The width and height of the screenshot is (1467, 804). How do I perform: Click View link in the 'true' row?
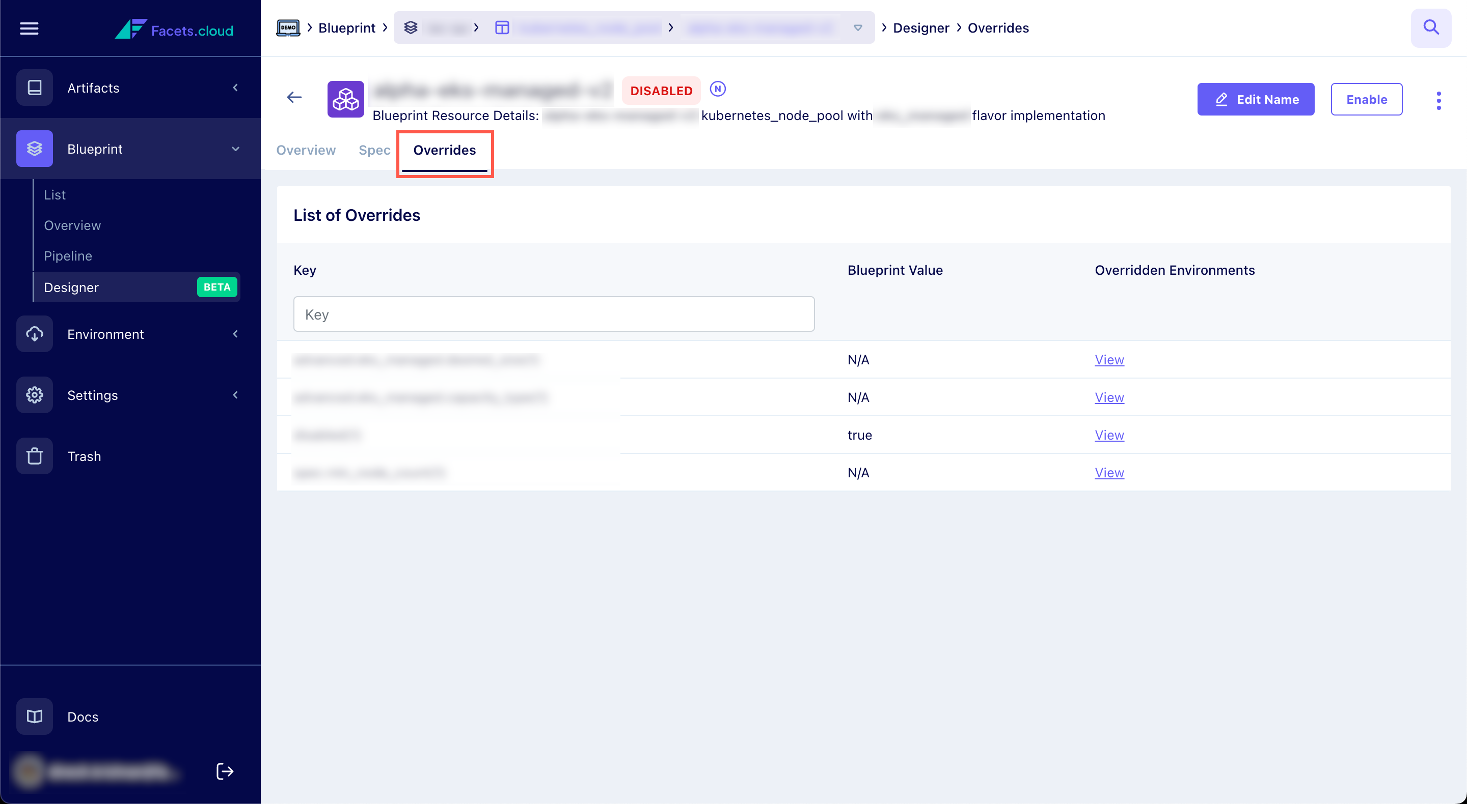tap(1109, 435)
